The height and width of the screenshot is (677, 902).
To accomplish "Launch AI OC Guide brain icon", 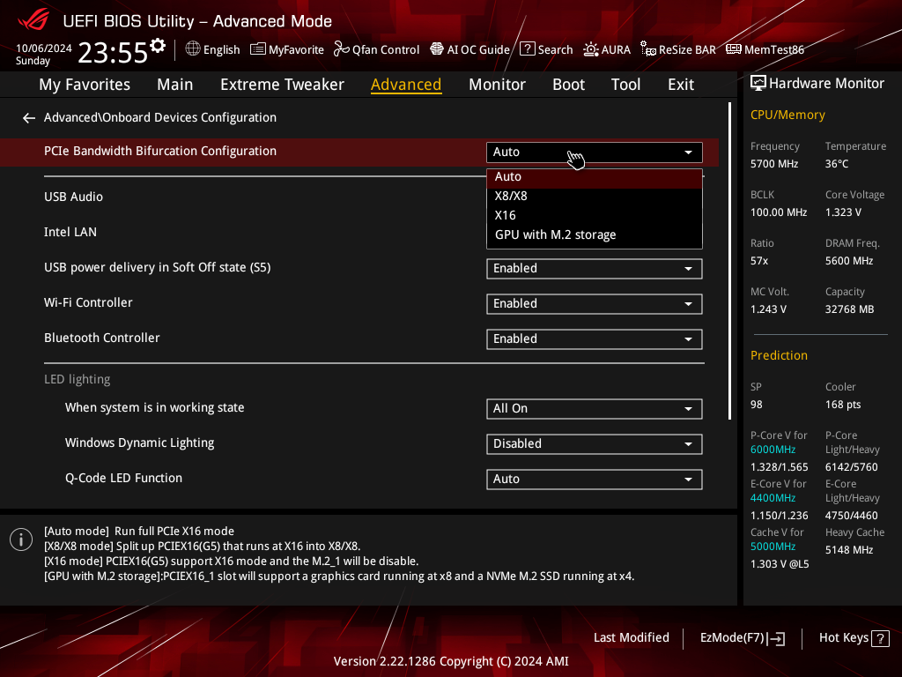I will pos(437,49).
